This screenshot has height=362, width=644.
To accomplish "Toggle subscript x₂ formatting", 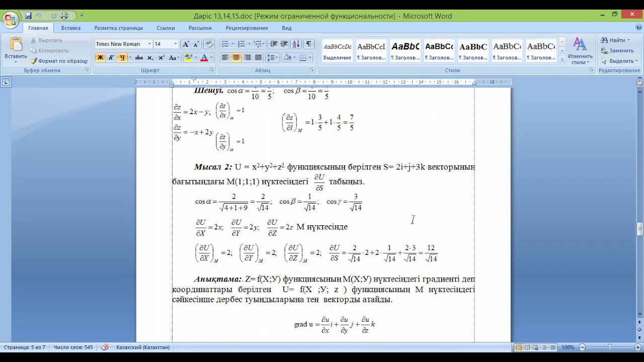I will 150,58.
